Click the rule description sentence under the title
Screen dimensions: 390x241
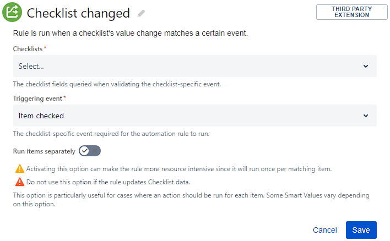click(x=130, y=34)
